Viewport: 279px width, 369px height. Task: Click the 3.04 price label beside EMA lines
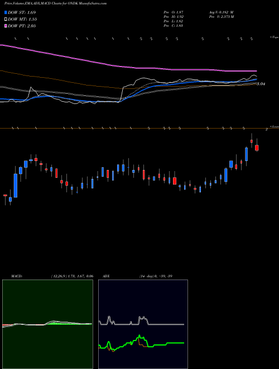(261, 84)
